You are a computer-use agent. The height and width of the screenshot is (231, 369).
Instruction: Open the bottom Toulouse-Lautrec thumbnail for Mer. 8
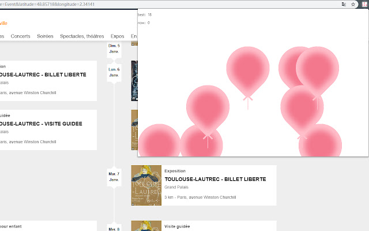tap(146, 226)
